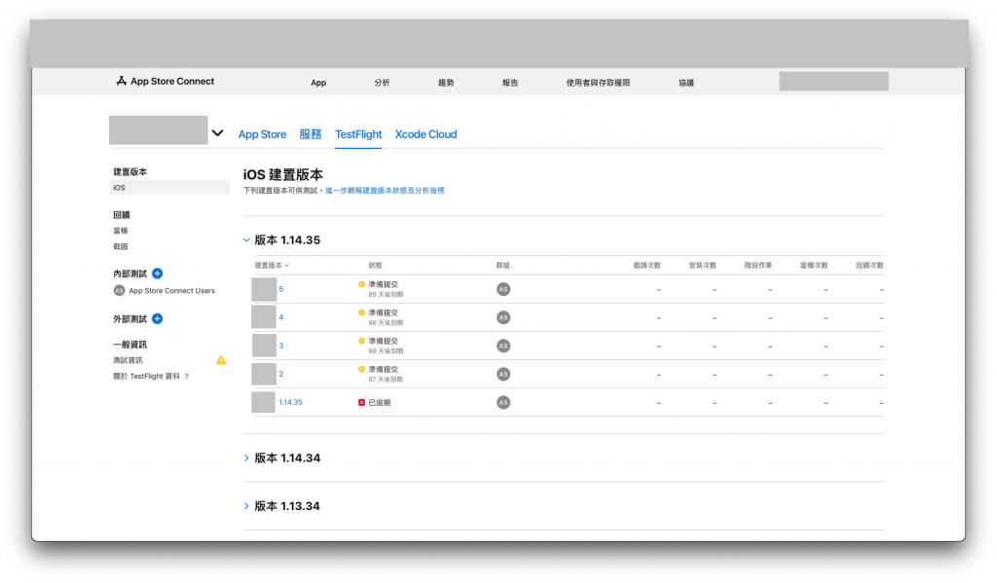Click the account name box in top bar

pyautogui.click(x=833, y=82)
